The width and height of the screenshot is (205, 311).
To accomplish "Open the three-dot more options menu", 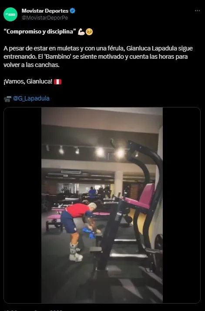I will click(197, 11).
